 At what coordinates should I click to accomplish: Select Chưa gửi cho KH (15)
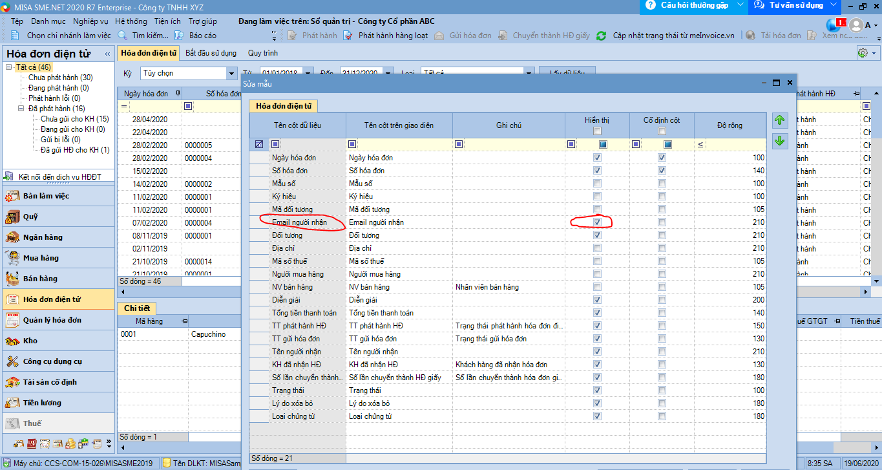(74, 119)
